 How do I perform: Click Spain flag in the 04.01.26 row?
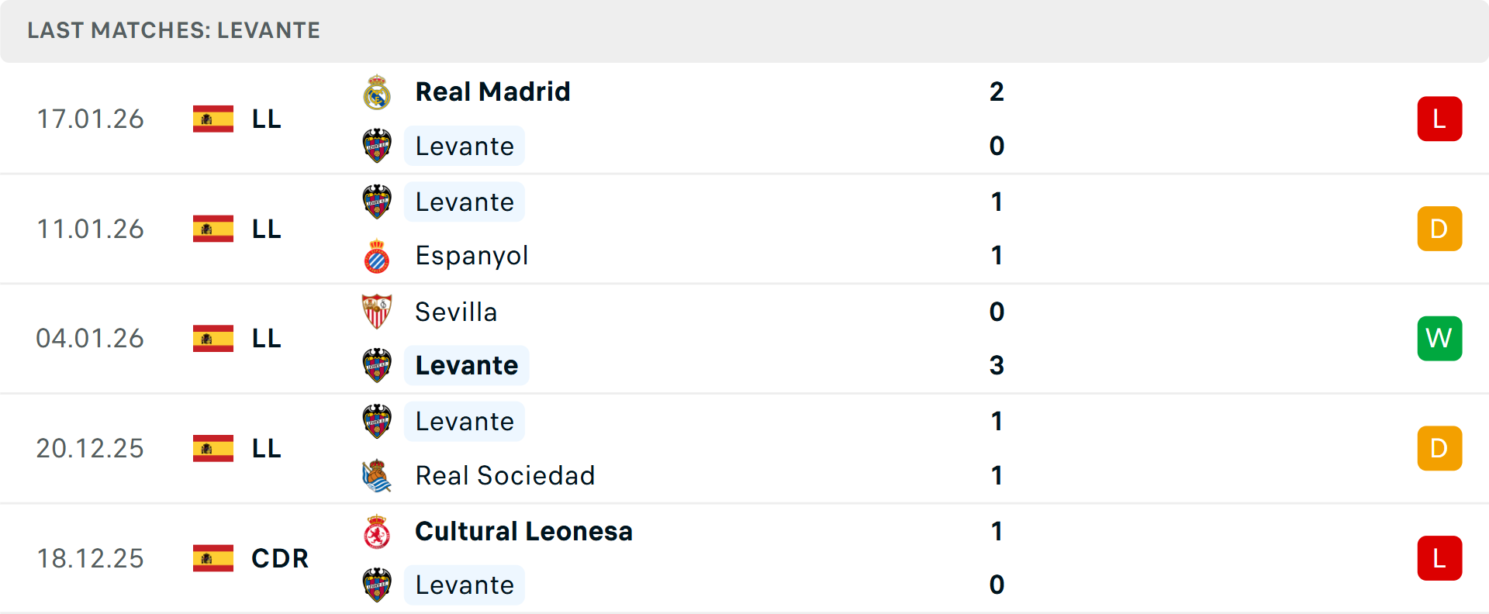(213, 339)
